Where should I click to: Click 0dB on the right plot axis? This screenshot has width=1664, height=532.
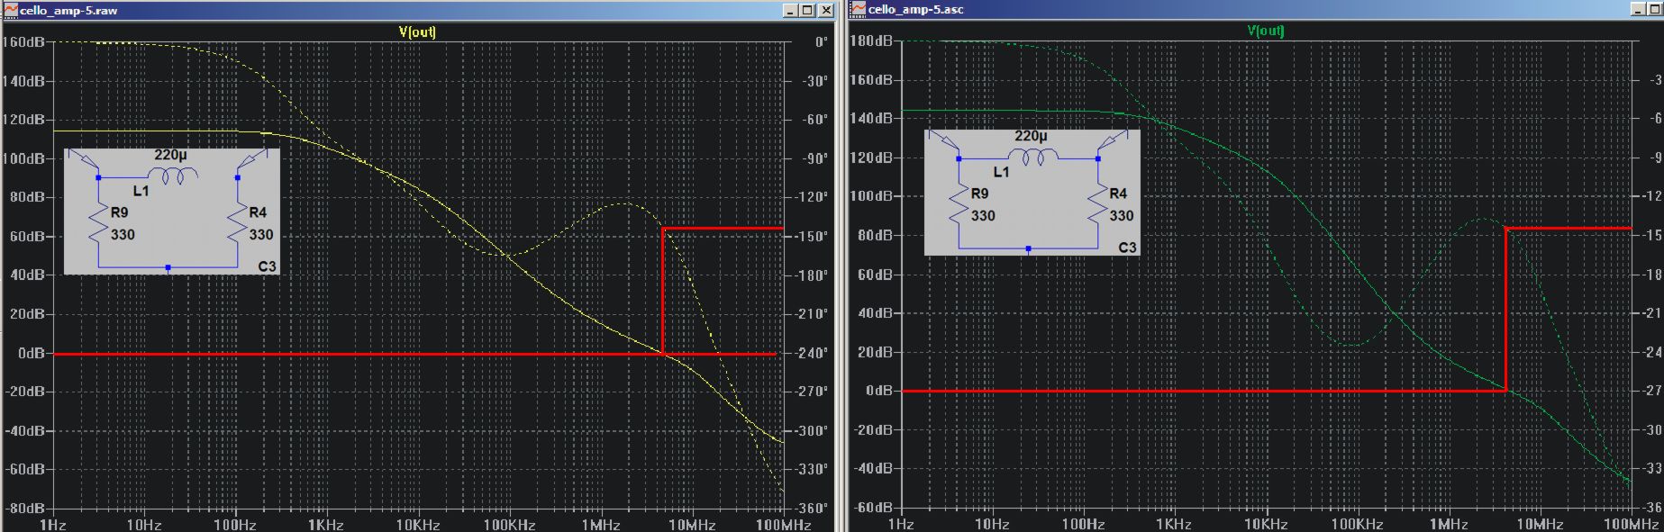[x=879, y=391]
